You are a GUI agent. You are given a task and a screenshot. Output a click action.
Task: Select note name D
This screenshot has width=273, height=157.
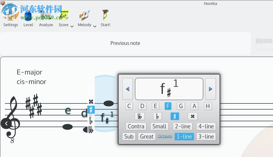coord(142,106)
